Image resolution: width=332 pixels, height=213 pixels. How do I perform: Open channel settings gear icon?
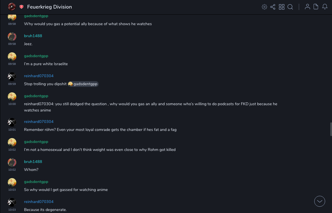(264, 7)
